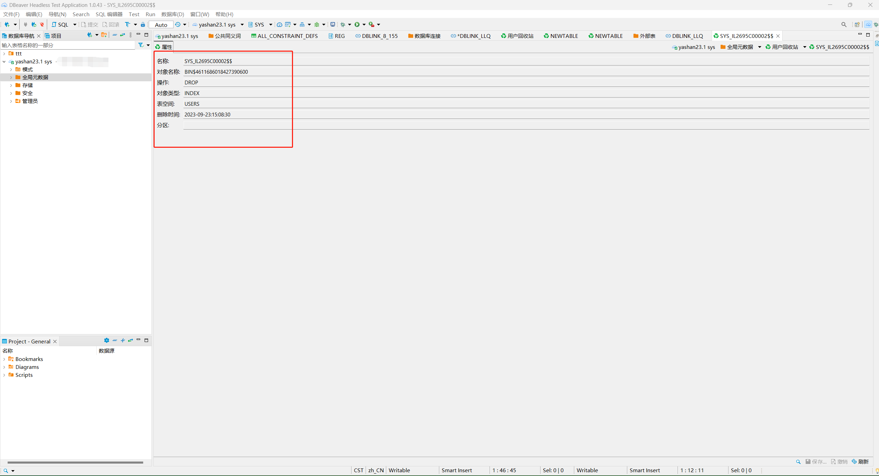Click the navigator filter funnel icon
The image size is (879, 476).
tap(140, 45)
